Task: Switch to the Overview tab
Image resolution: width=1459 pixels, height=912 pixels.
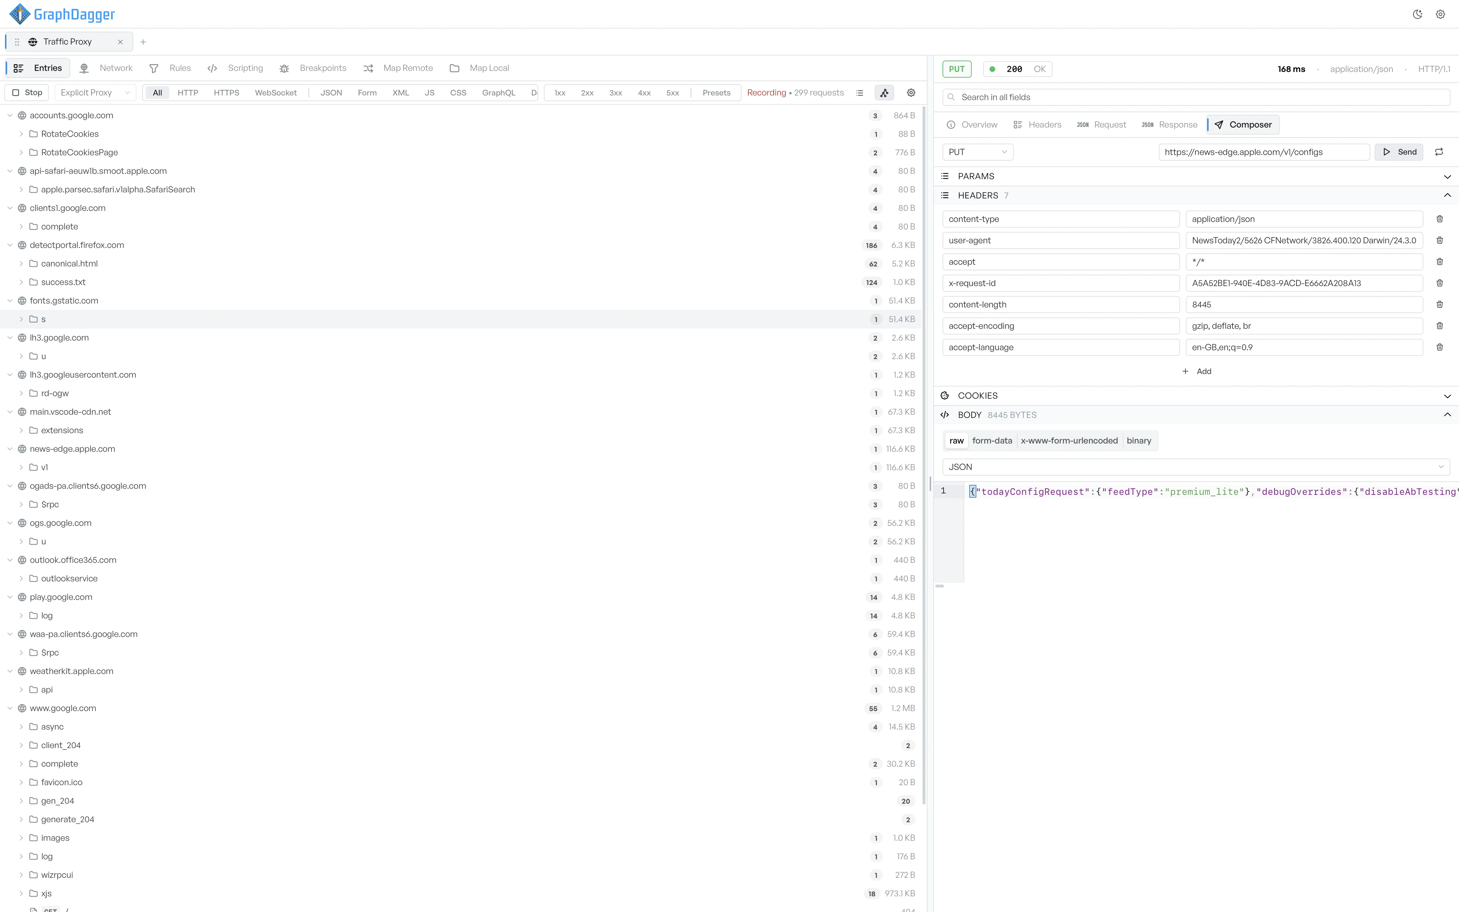Action: point(972,125)
